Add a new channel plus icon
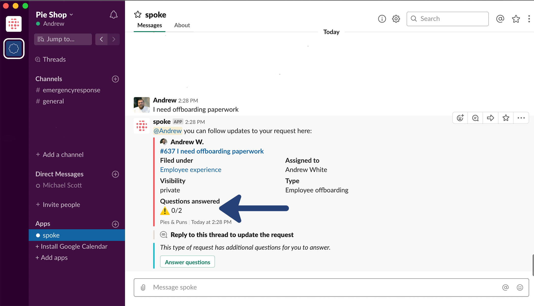Image resolution: width=534 pixels, height=306 pixels. click(115, 79)
